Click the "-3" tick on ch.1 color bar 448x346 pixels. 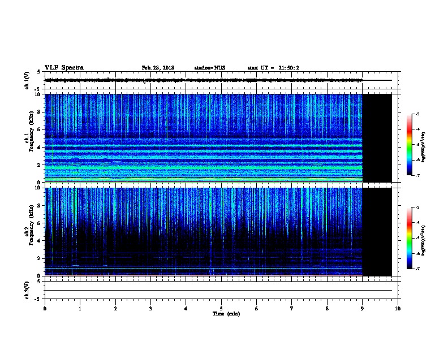(x=417, y=114)
